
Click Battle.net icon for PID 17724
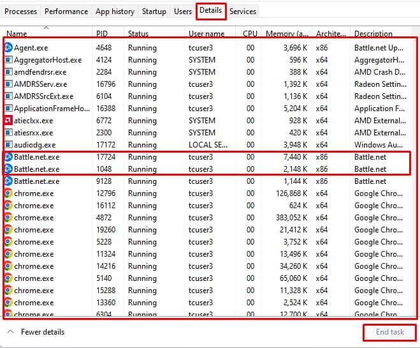[x=8, y=156]
